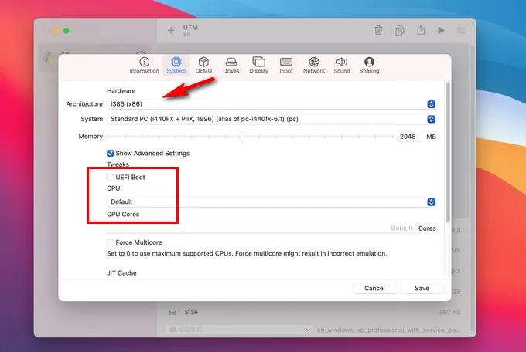Click the trash icon in UTM window
Viewport: 526px width, 352px height.
[378, 30]
